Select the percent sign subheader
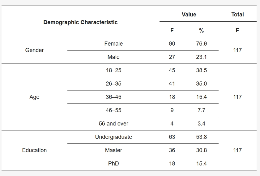Image resolution: width=260 pixels, height=176 pixels. [201, 30]
